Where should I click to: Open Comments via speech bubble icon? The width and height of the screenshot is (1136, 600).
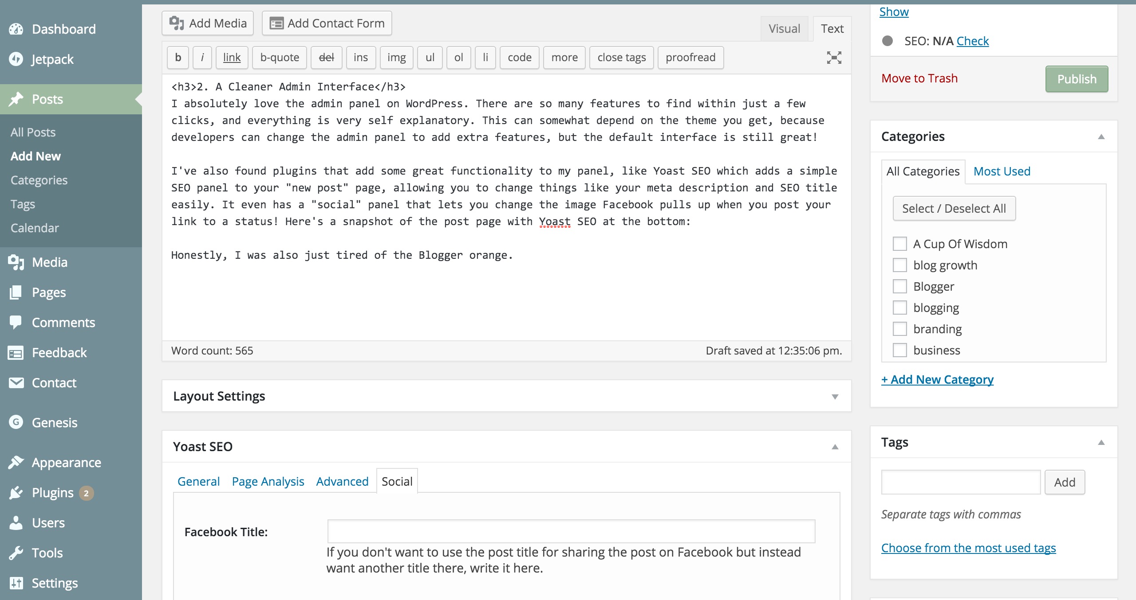[16, 322]
